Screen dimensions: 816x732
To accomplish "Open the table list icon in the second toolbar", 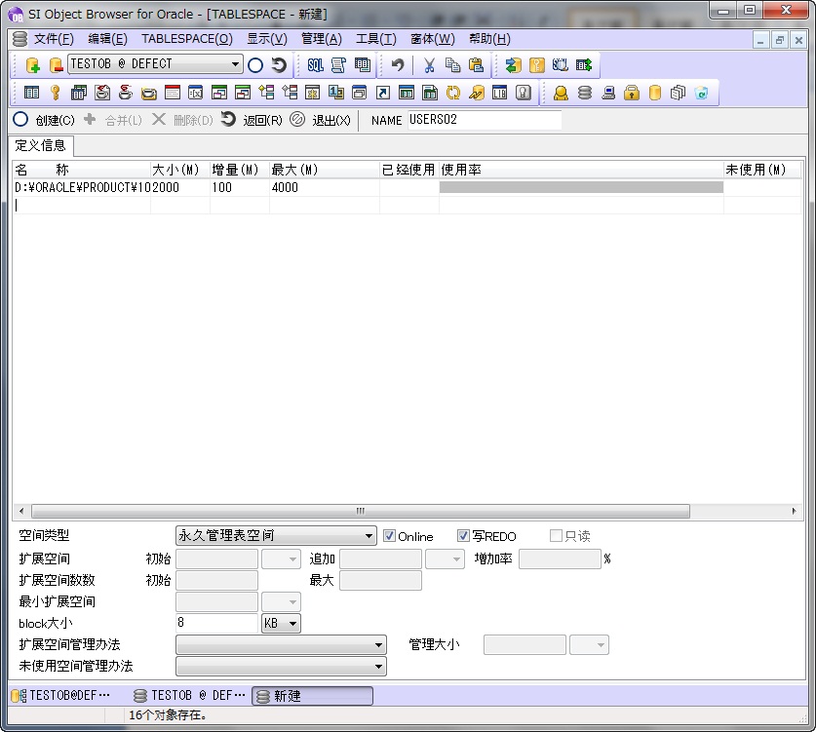I will 32,93.
